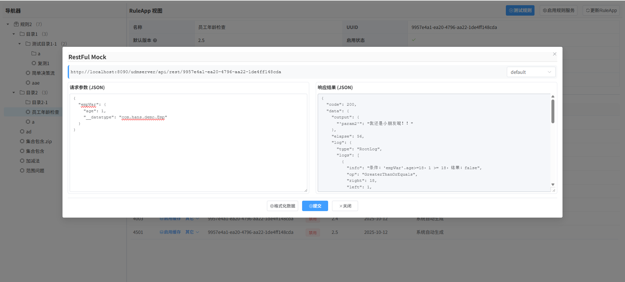625x282 pixels.
Task: Close the RestFul Mock dialog with X
Action: point(555,54)
